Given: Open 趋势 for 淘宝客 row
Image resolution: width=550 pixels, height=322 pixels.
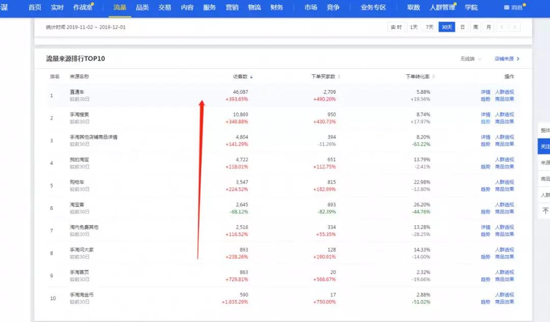Looking at the screenshot, I should click(x=485, y=212).
